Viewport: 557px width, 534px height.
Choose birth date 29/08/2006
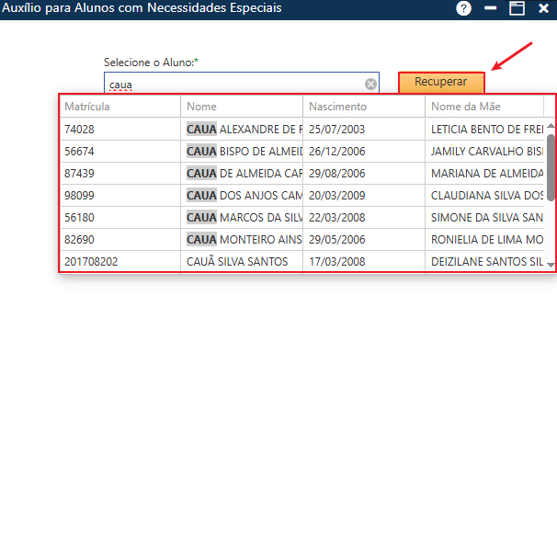pos(336,174)
